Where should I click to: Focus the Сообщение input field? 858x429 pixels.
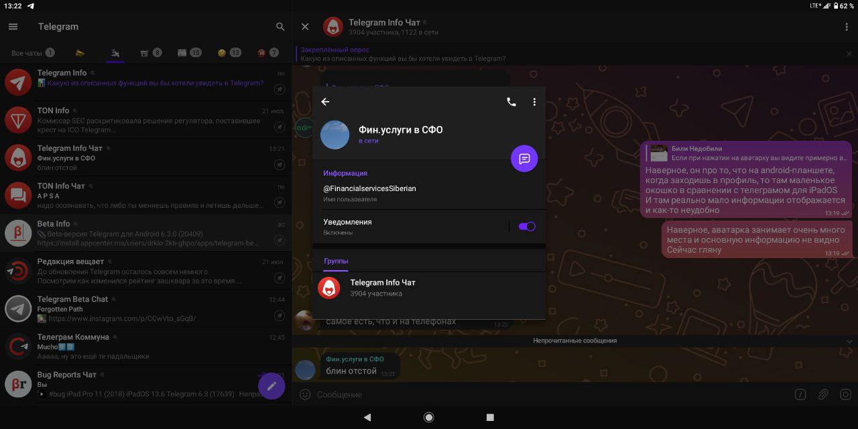coord(550,394)
